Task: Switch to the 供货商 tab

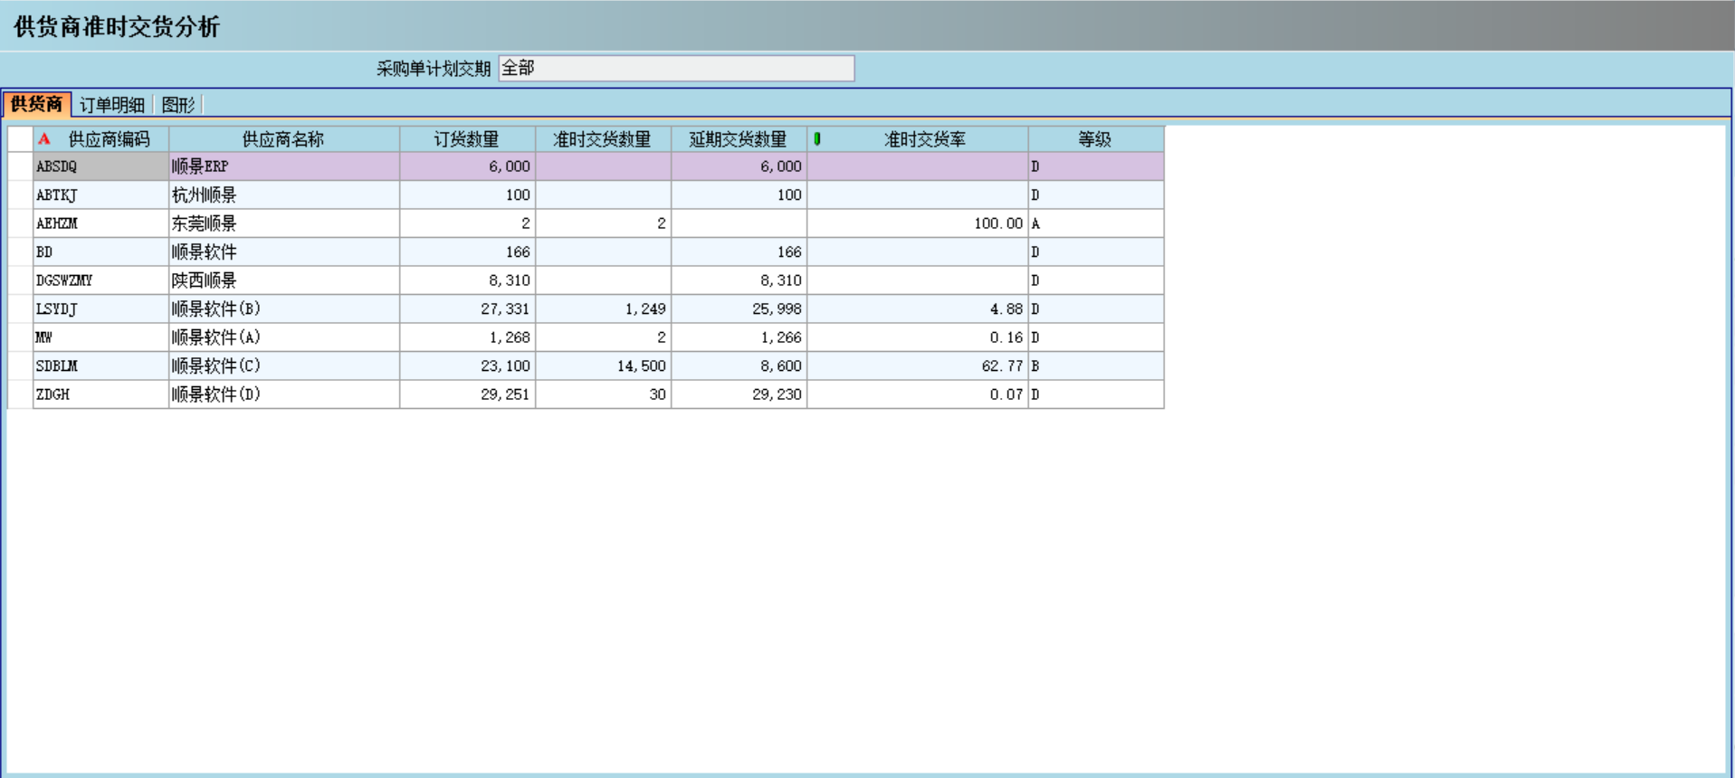Action: pos(36,105)
